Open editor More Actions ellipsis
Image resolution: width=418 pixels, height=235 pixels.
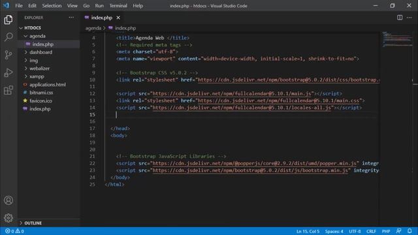pos(410,18)
